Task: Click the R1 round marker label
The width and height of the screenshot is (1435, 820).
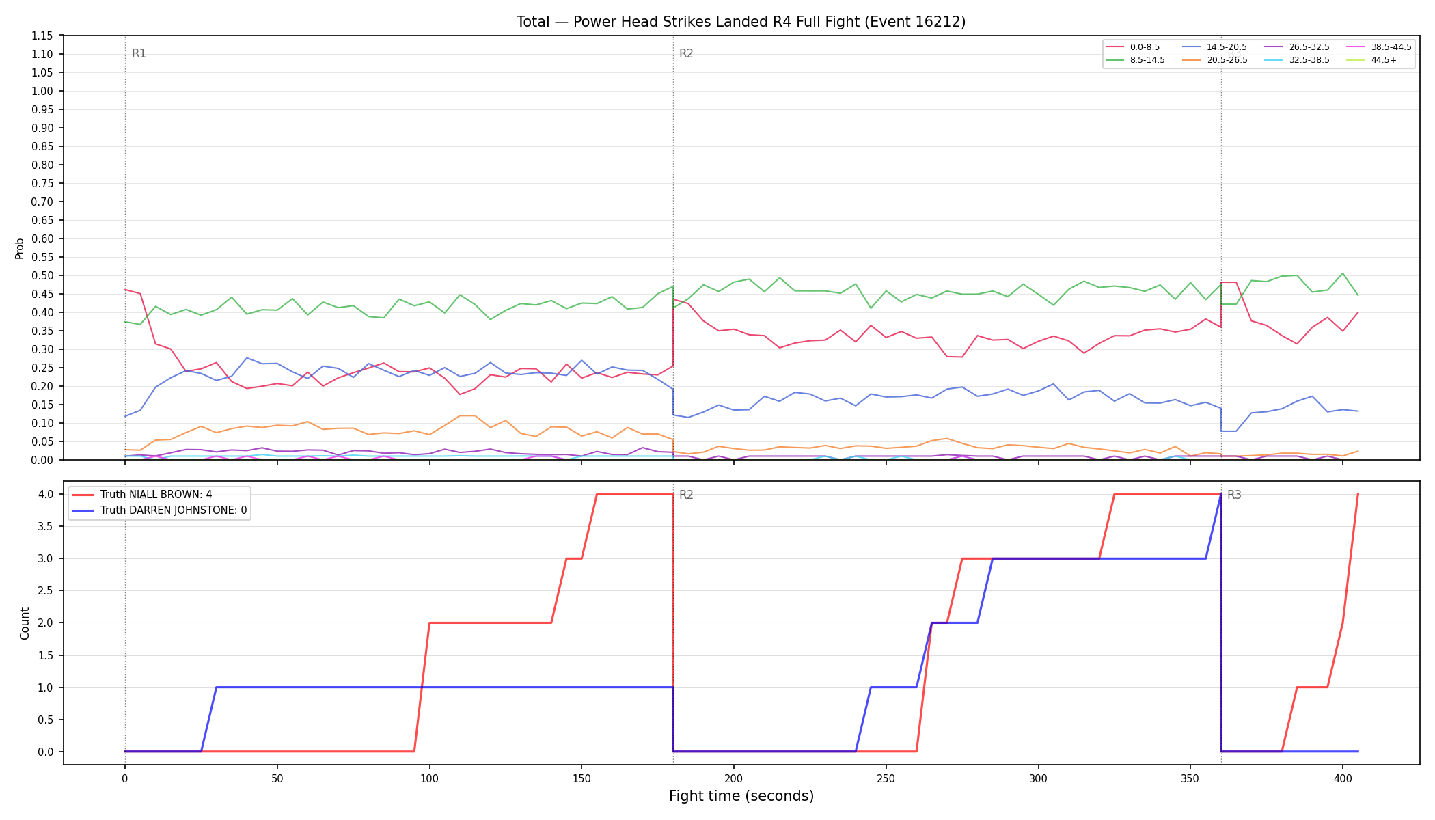Action: click(x=139, y=54)
